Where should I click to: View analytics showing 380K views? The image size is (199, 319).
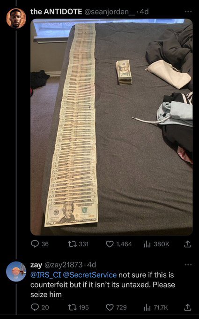pos(156,244)
